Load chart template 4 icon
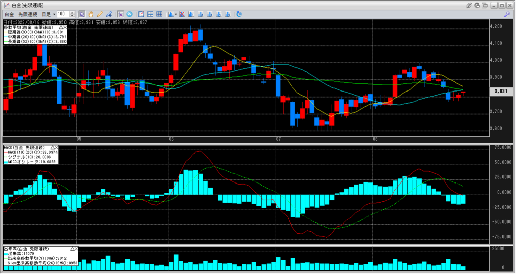The image size is (516, 274). click(219, 14)
